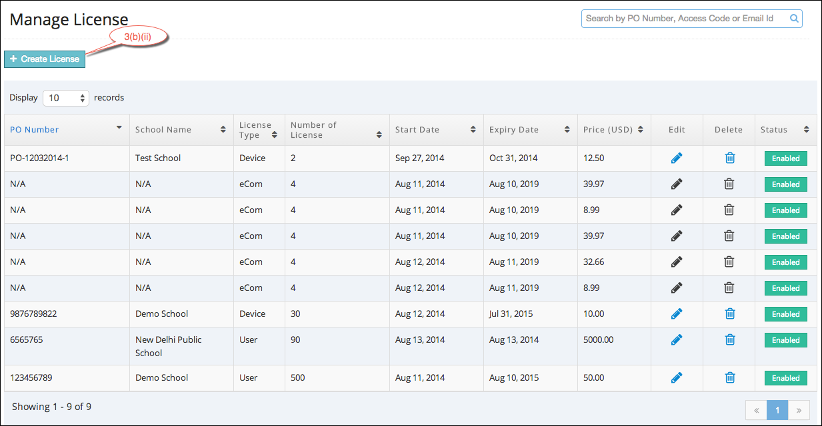
Task: Toggle Enabled status for 8.99 license starting Aug 11
Action: (x=786, y=210)
